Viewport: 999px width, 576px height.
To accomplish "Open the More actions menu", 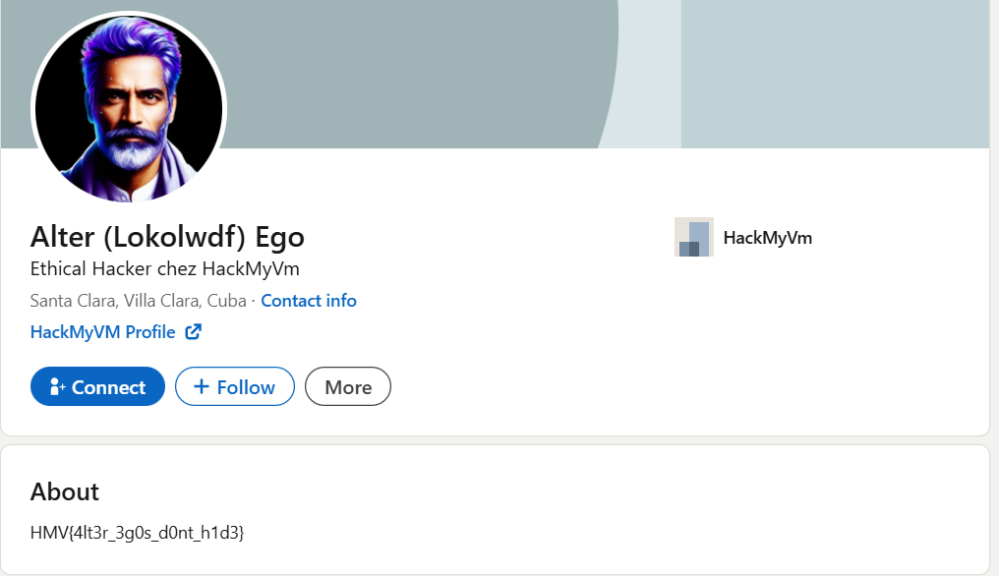I will (348, 387).
